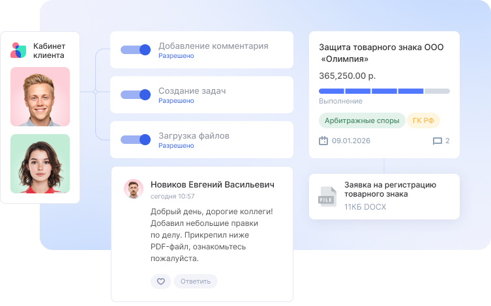The image size is (491, 306).
Task: Click the Добавление комментария label
Action: click(x=213, y=46)
